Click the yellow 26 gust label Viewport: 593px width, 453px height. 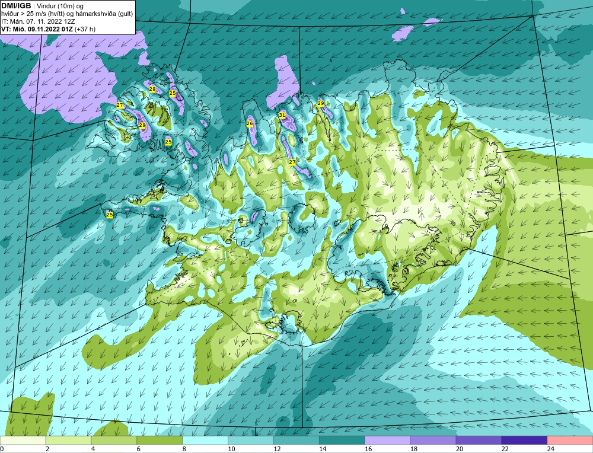pyautogui.click(x=250, y=123)
